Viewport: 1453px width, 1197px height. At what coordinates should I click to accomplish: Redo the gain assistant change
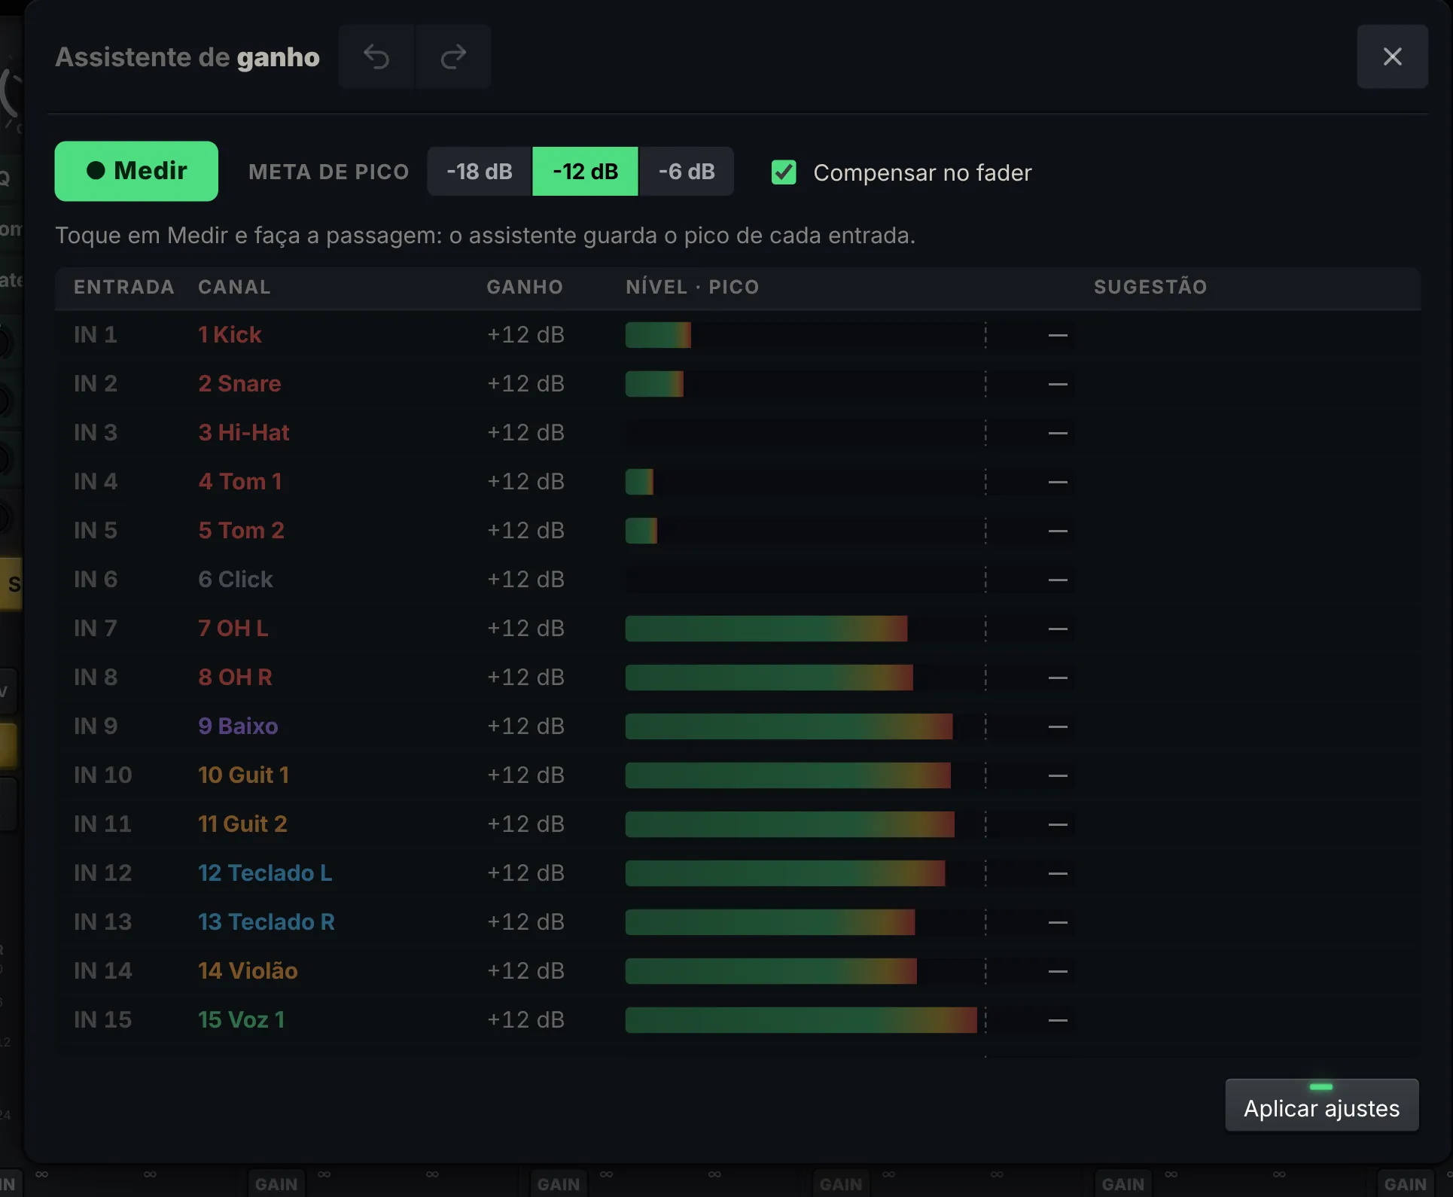coord(453,56)
